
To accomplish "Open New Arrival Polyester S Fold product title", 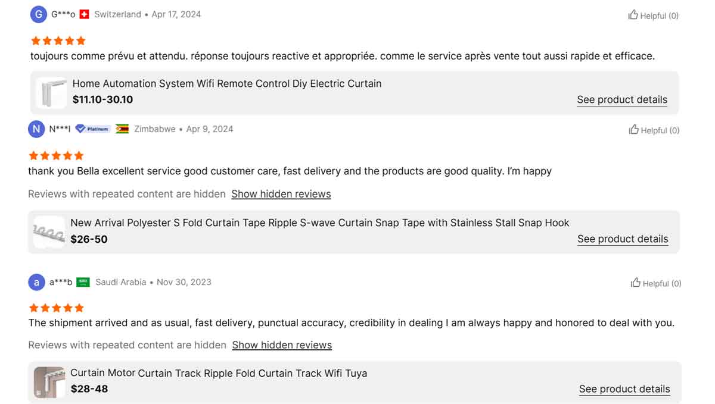I will click(x=320, y=223).
